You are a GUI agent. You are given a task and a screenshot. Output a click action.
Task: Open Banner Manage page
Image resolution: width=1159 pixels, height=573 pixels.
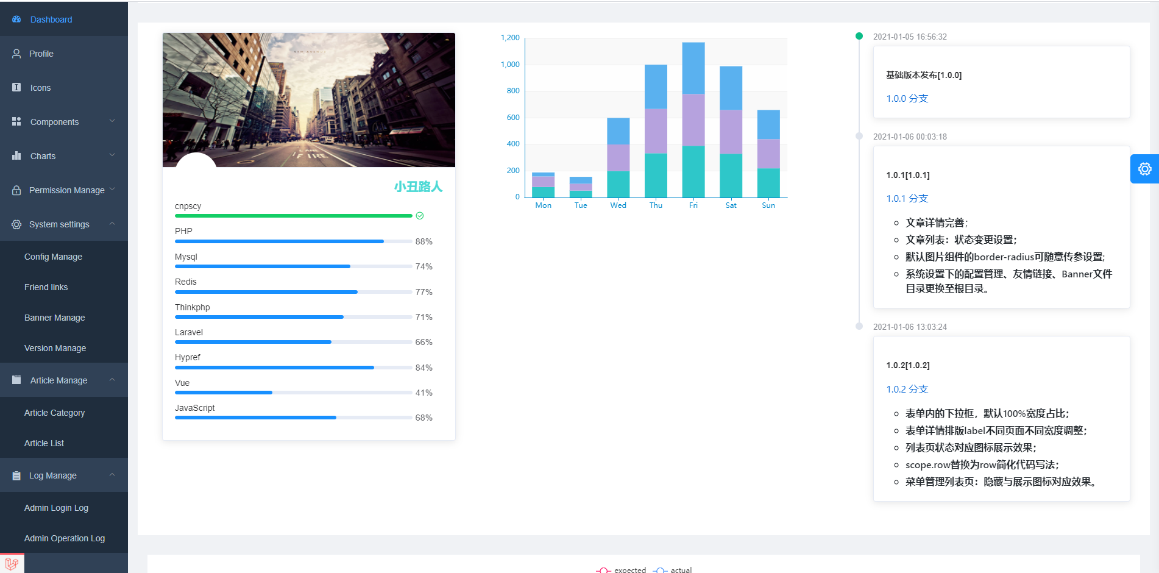64,318
